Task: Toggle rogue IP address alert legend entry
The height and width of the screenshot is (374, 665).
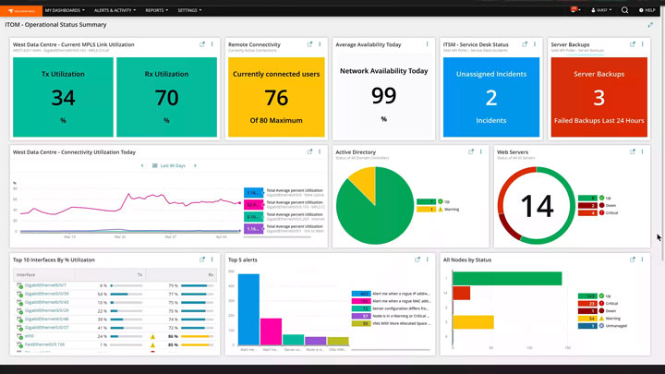Action: click(391, 294)
